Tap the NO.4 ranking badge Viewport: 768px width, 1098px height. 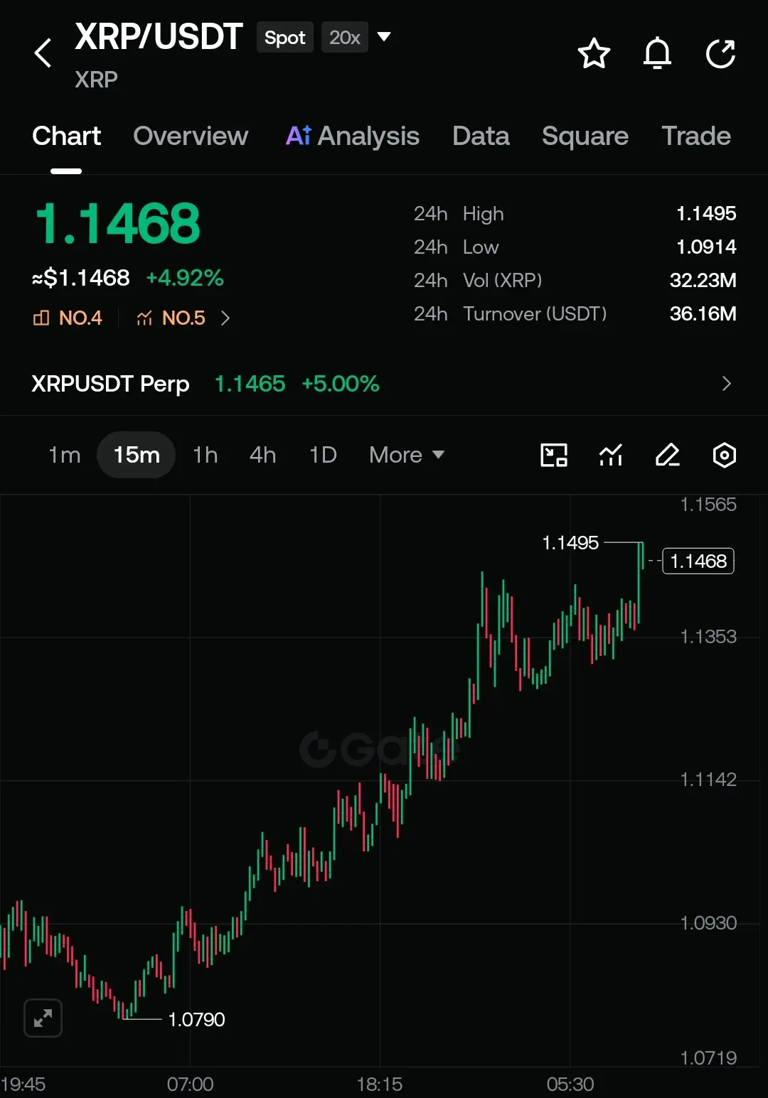(68, 318)
